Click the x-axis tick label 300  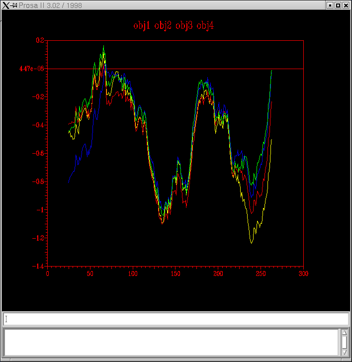pyautogui.click(x=303, y=273)
